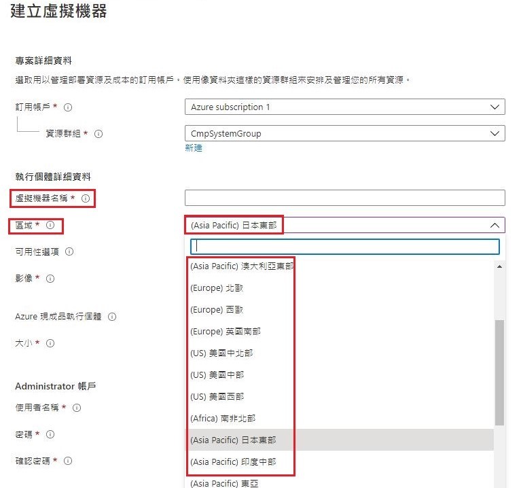The image size is (521, 488).
Task: Select (Europe) 北歐 from region list
Action: (x=217, y=288)
